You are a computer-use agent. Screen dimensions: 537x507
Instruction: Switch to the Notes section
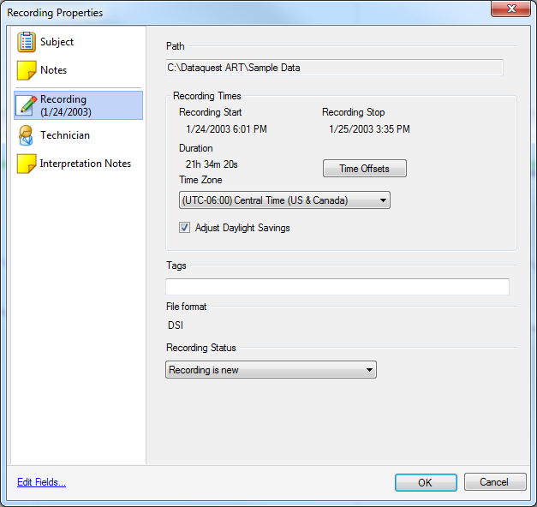coord(53,70)
